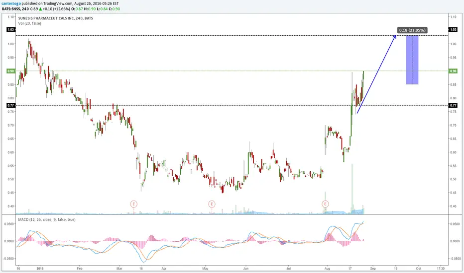
Task: Click -0.0500 on the right MACD scale
Action: (454, 259)
